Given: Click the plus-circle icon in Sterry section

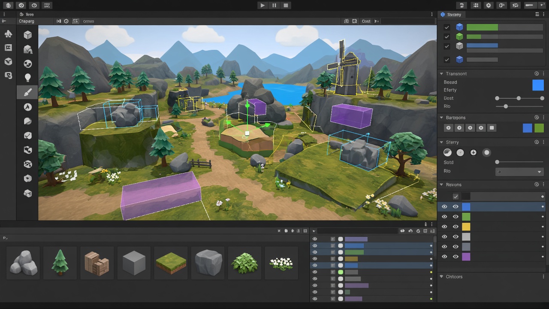Looking at the screenshot, I should [x=474, y=152].
